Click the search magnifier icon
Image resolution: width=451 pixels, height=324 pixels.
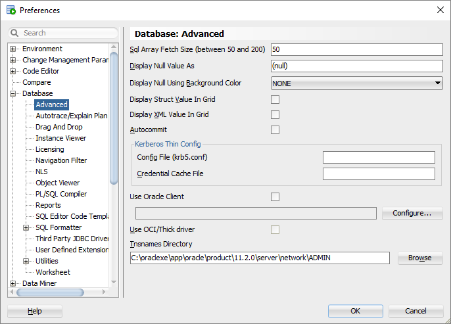[x=16, y=33]
